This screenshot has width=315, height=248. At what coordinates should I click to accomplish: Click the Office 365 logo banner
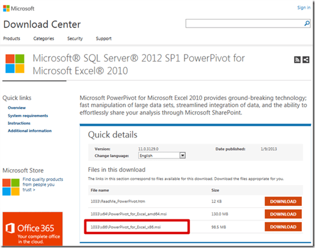31,228
